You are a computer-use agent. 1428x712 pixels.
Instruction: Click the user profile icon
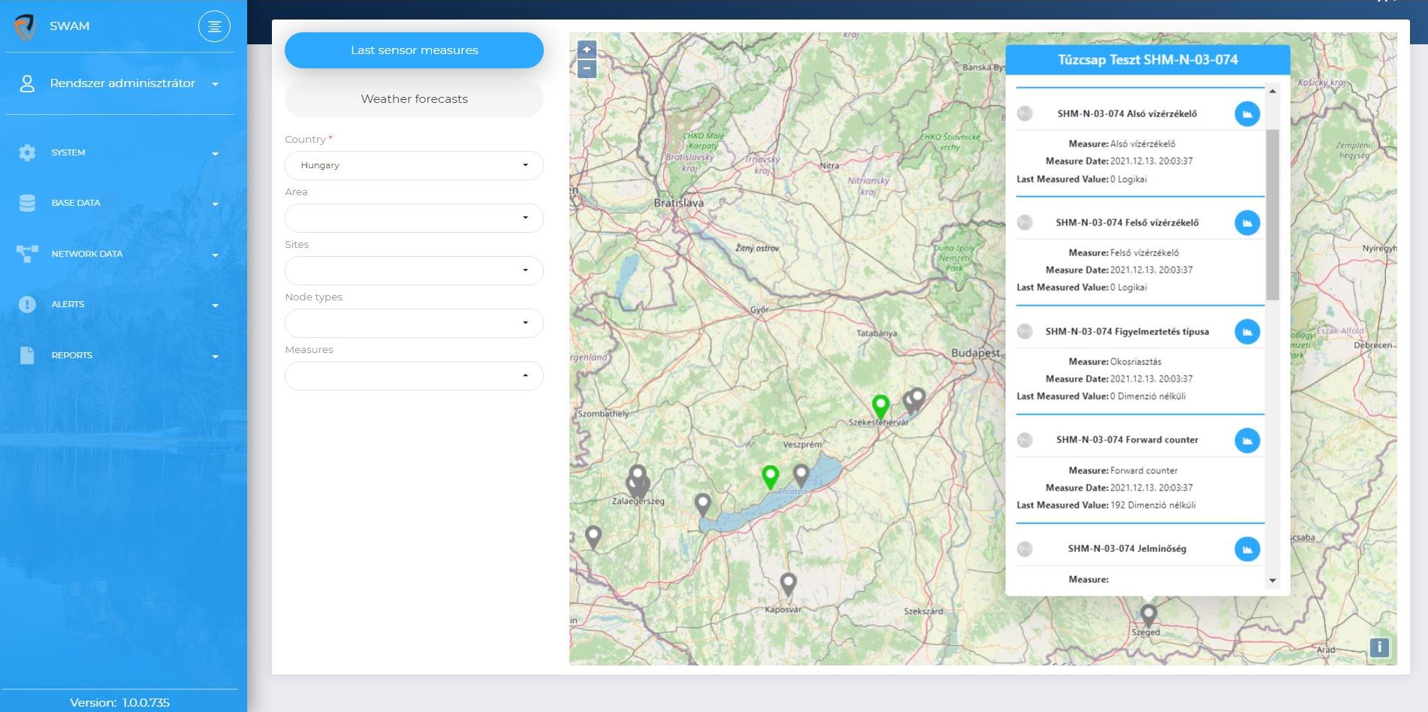point(27,83)
